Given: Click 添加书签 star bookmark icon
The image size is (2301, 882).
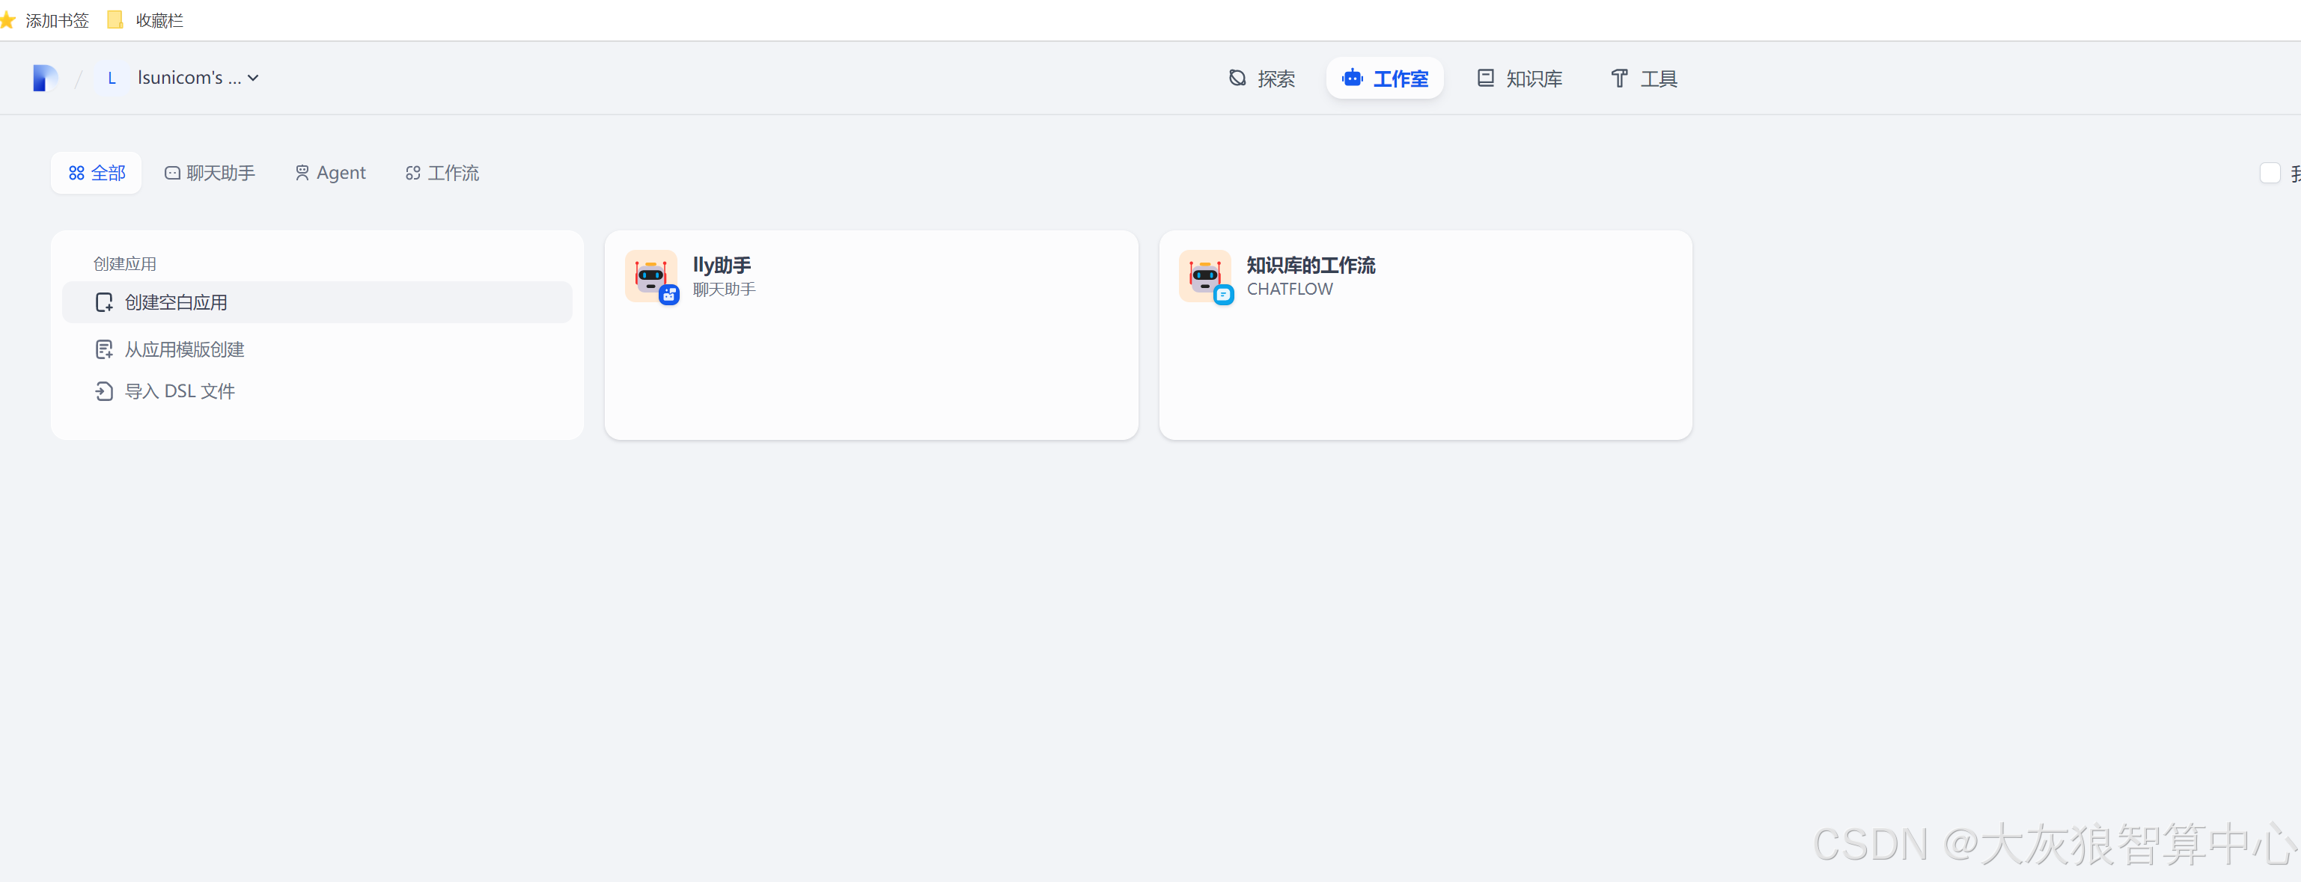Looking at the screenshot, I should click(x=7, y=19).
